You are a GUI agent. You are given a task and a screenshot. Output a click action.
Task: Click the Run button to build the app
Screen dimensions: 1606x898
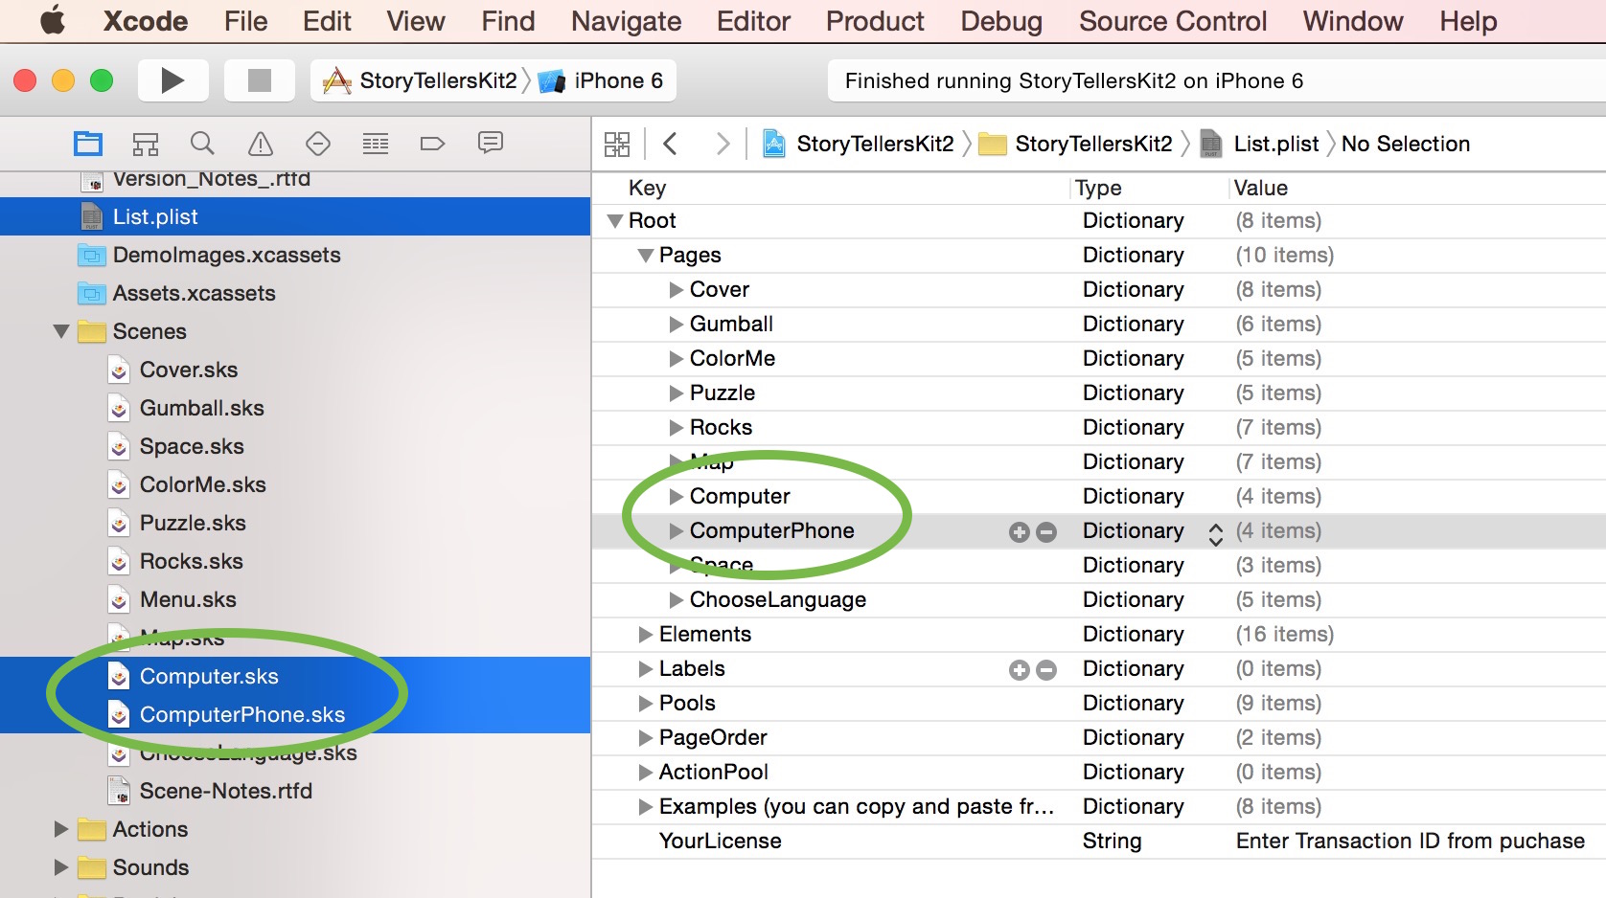point(172,80)
